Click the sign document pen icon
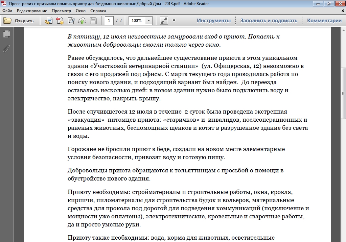 (x=71, y=21)
